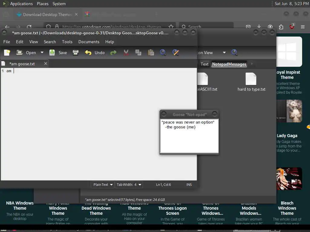Click the Ln 1, Col 6 status entry
The width and height of the screenshot is (310, 232).
163,185
